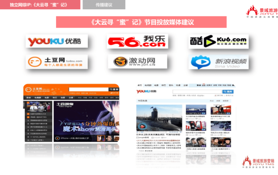This screenshot has width=278, height=175.
Task: Click the play icon in the Tudou banner's bottom bar
Action: click(57, 138)
